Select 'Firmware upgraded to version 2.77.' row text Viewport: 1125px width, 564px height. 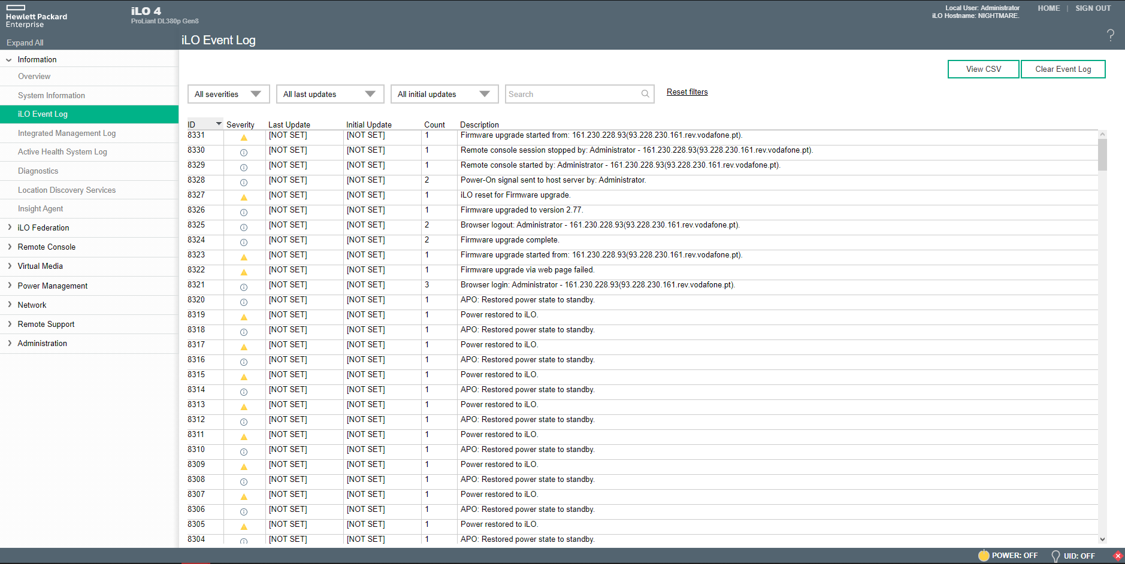point(522,210)
